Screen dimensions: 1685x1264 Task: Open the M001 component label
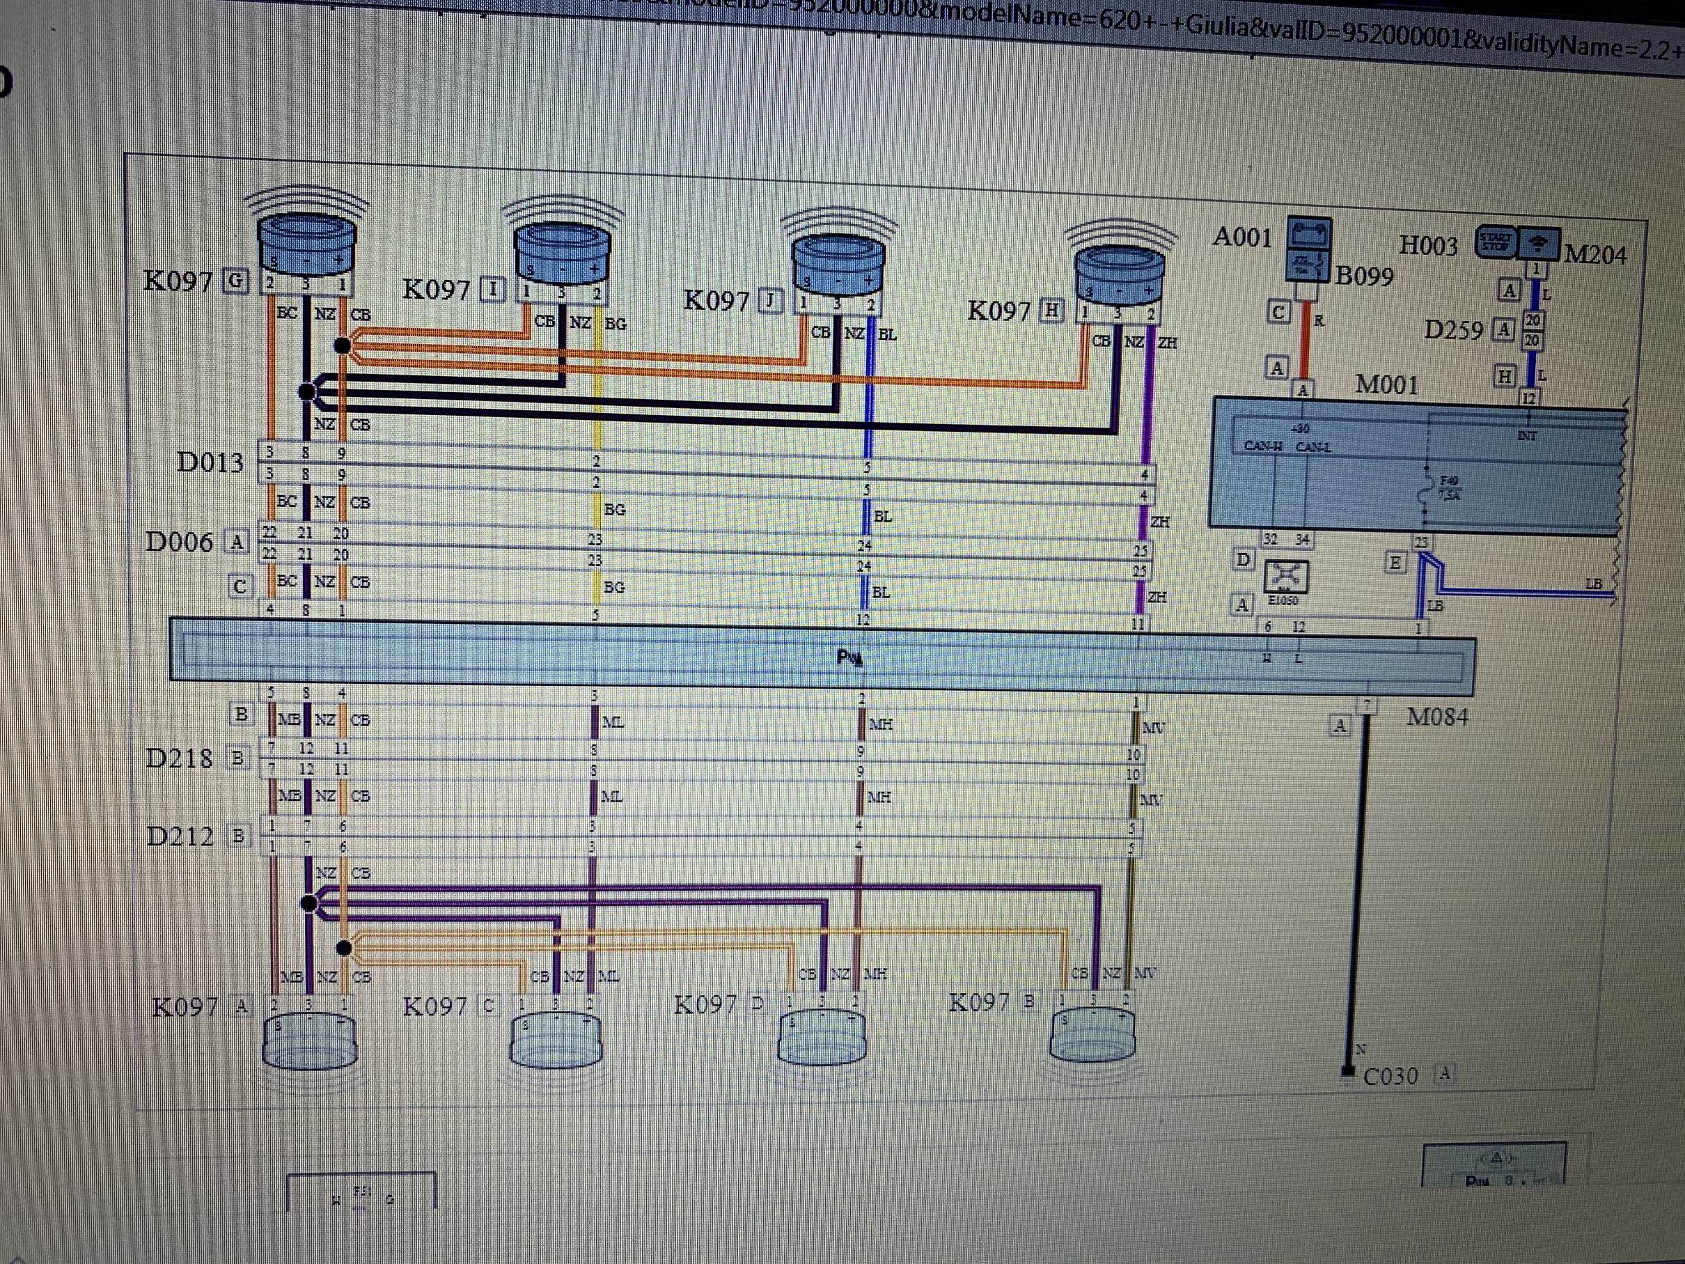[1386, 383]
